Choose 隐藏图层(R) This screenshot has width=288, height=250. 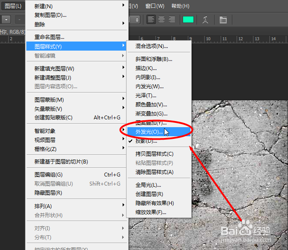pos(76,193)
